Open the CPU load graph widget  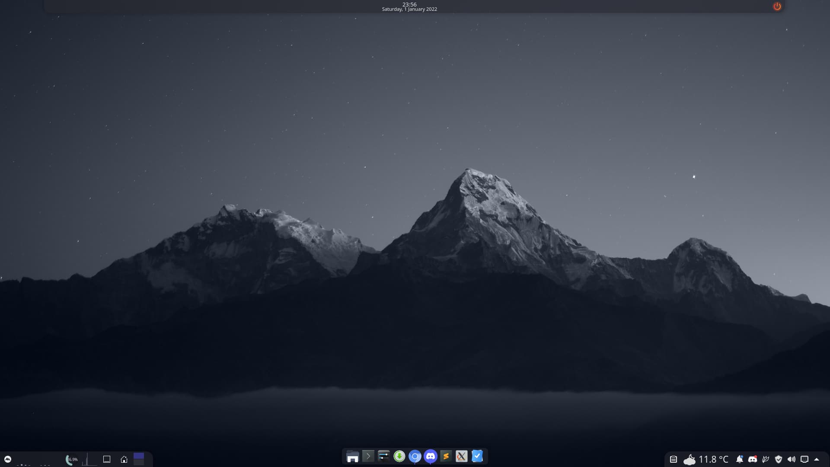(89, 459)
